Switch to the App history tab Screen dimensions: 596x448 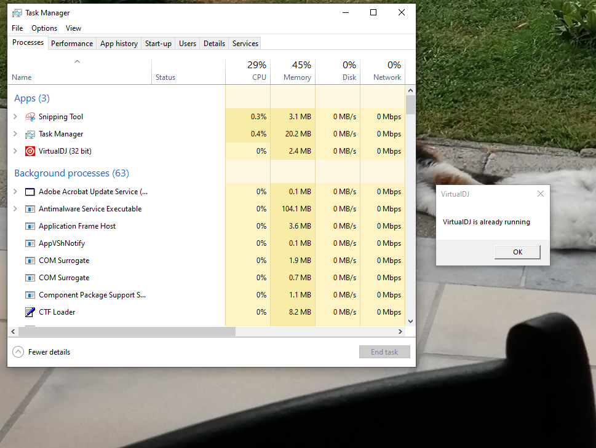coord(119,44)
